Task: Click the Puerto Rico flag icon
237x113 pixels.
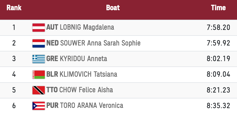Action: 39,105
